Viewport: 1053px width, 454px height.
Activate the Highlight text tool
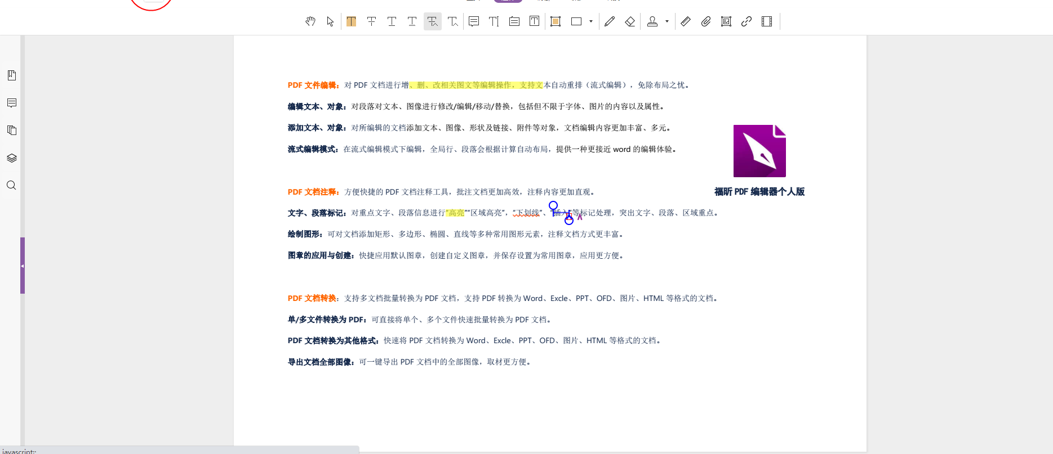(x=351, y=21)
